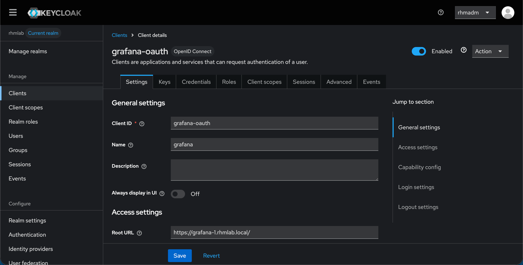
Task: Click the help icon beside the Enabled toggle
Action: pos(463,51)
